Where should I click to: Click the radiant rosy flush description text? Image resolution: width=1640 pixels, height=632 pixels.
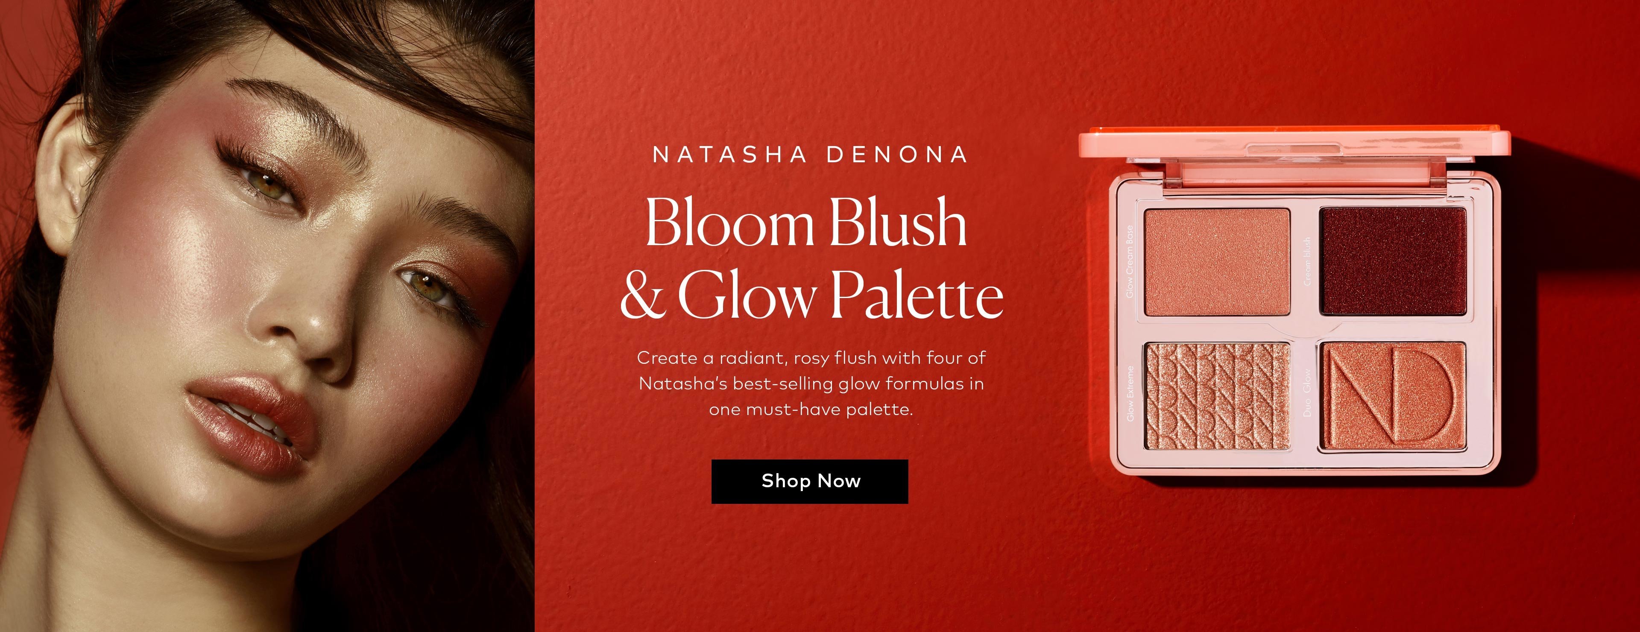[x=811, y=384]
